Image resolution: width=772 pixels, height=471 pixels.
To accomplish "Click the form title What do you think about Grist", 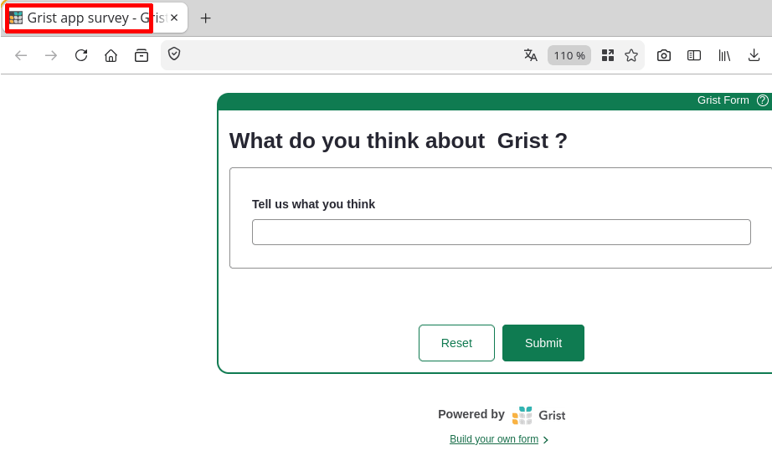I will tap(399, 141).
